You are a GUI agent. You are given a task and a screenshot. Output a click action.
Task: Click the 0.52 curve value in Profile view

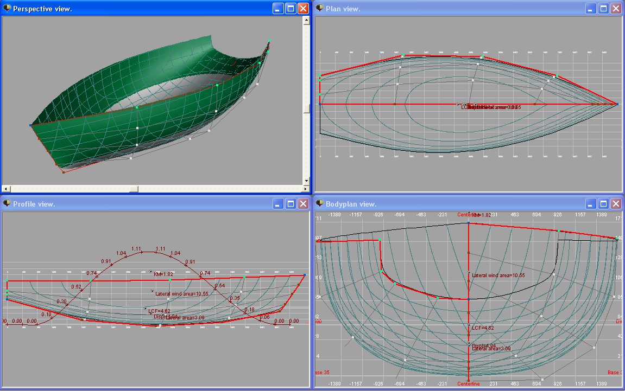[x=77, y=287]
